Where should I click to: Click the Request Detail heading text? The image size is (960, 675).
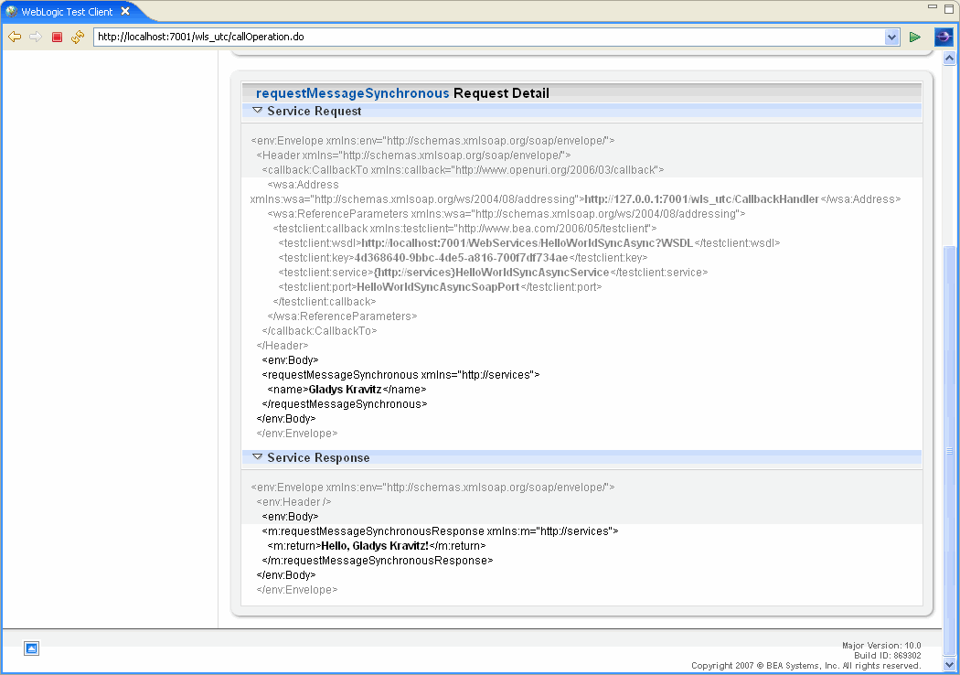tap(501, 93)
